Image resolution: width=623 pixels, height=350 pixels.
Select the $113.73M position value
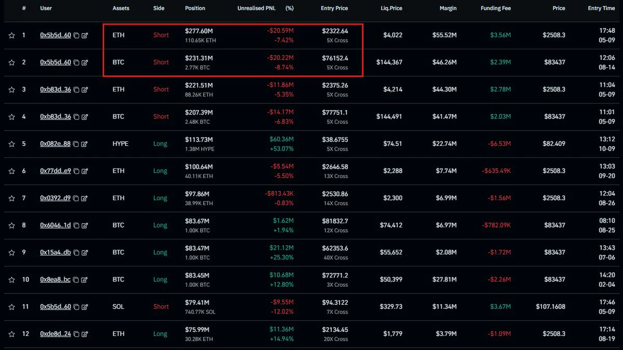coord(198,139)
